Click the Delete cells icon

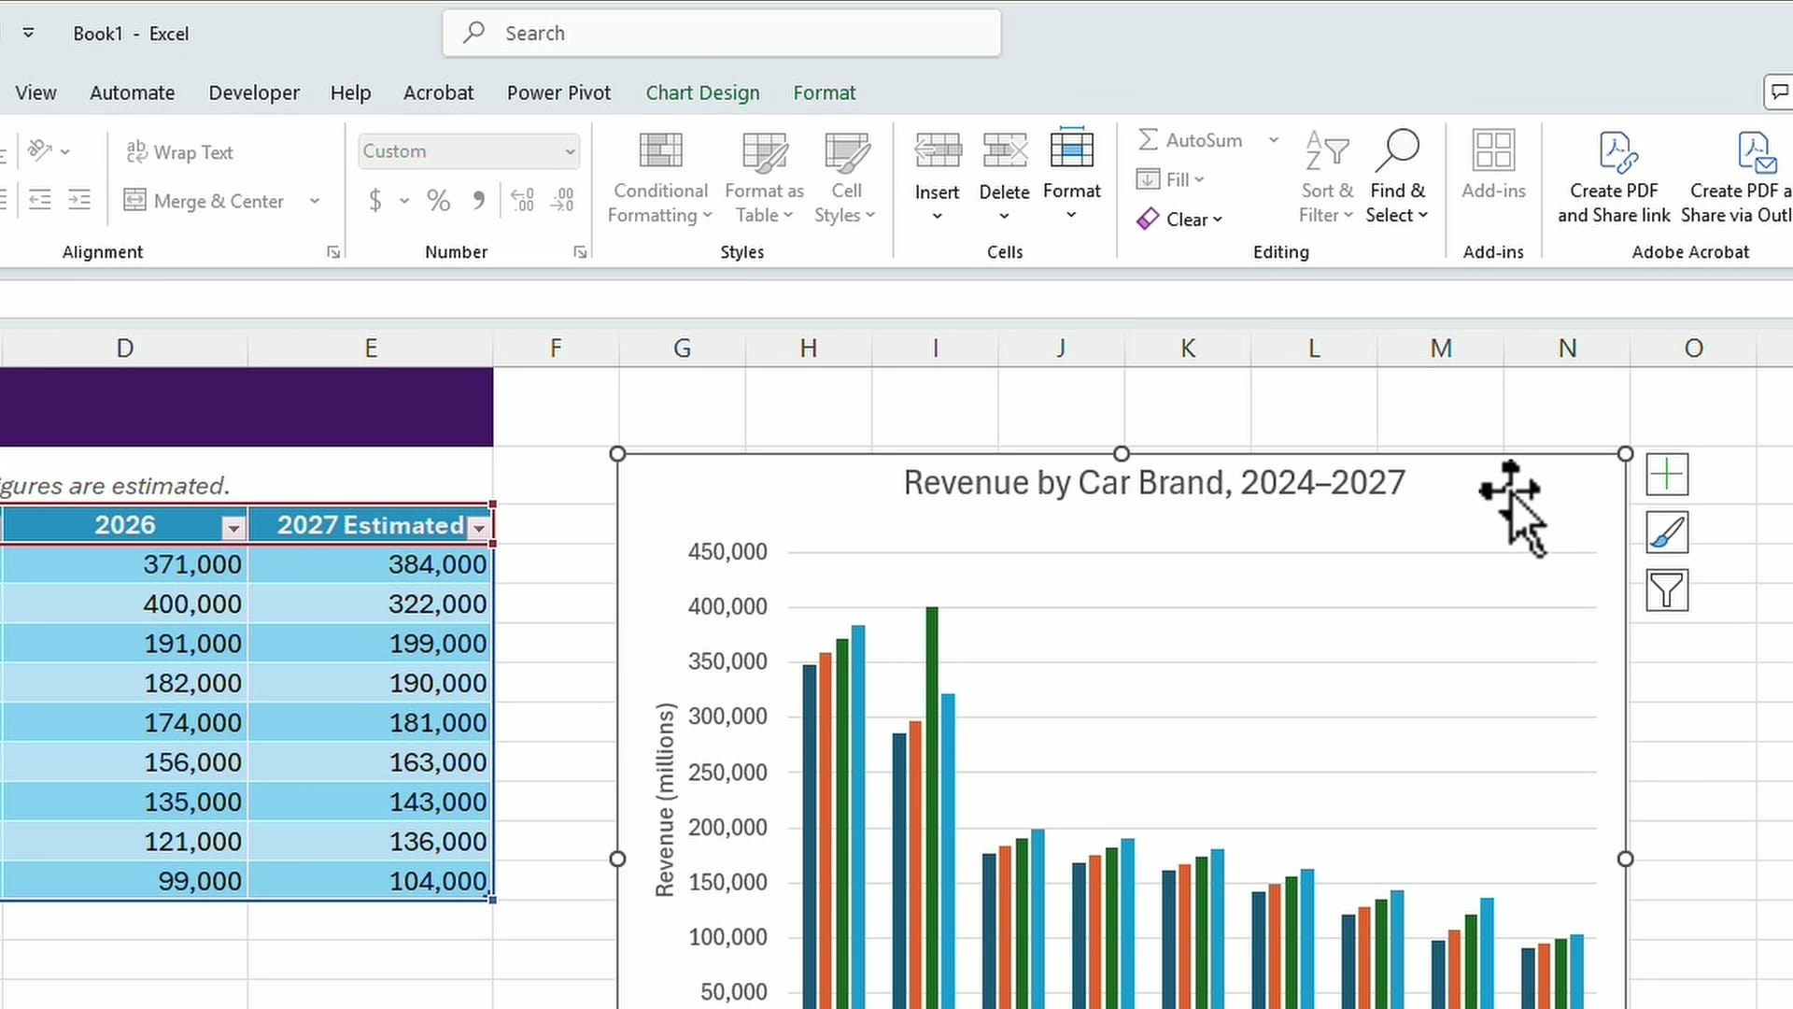pos(1005,149)
